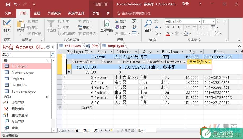Open the View (视图) button
Screen dimensions: 243x139
(x=7, y=27)
